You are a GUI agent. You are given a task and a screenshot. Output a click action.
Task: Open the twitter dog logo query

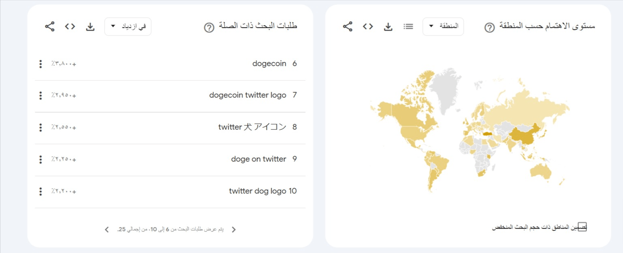pos(257,191)
